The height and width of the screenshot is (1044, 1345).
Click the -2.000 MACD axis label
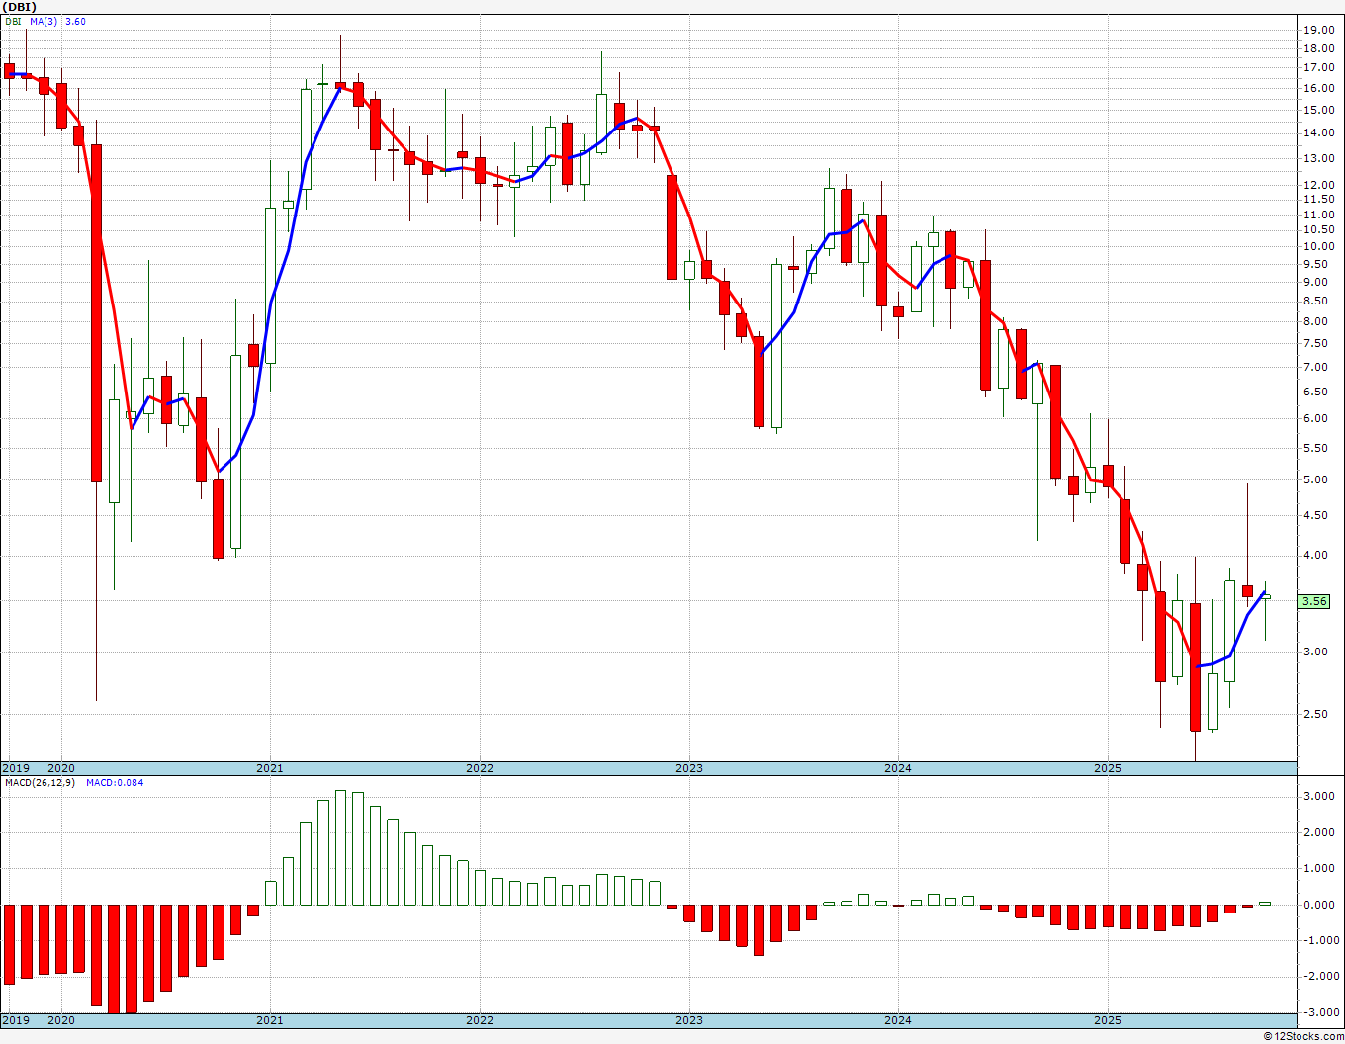(1319, 976)
